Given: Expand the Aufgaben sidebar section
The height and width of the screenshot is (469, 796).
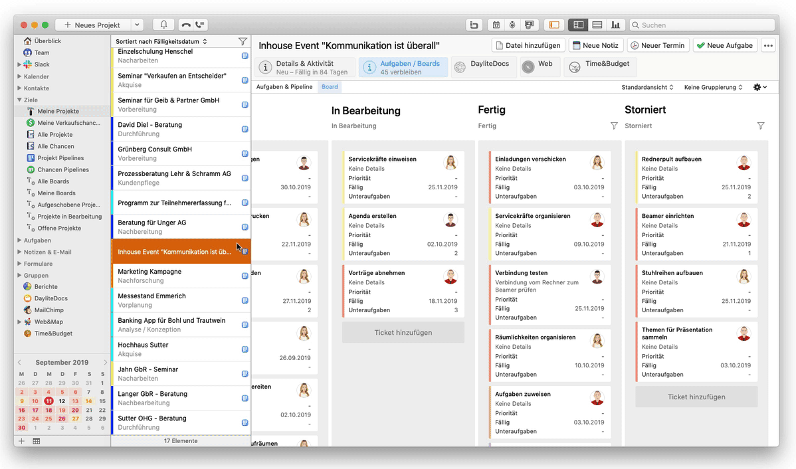Looking at the screenshot, I should coord(19,240).
